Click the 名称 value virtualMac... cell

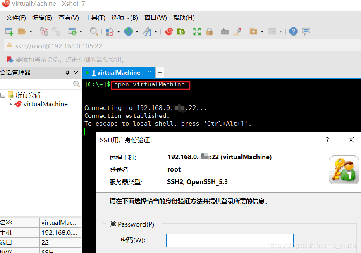60,222
